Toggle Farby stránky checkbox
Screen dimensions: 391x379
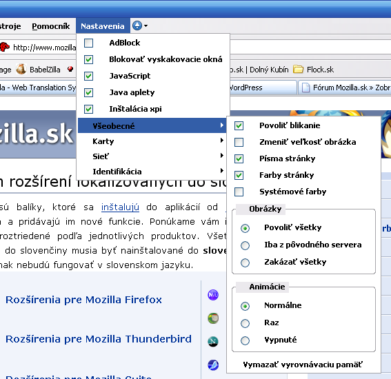coord(239,176)
